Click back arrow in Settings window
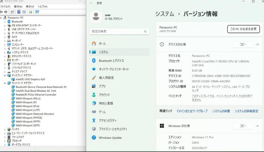 point(91,3)
